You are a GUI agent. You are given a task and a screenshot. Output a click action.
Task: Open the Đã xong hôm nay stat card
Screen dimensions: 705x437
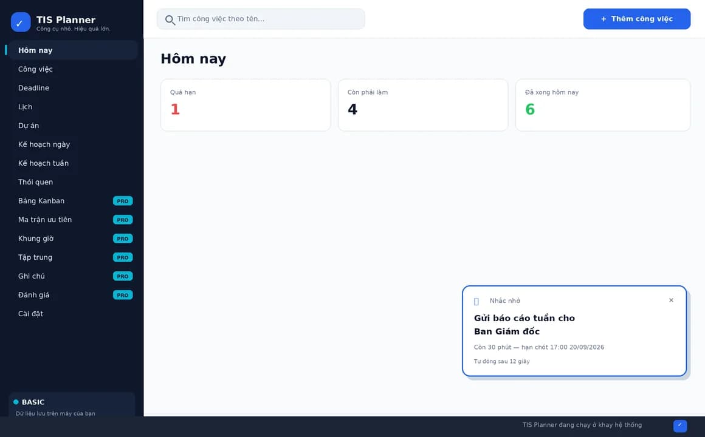click(603, 105)
